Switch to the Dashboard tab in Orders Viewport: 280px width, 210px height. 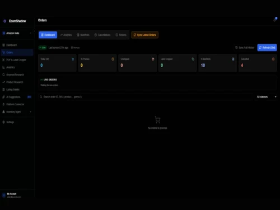48,35
